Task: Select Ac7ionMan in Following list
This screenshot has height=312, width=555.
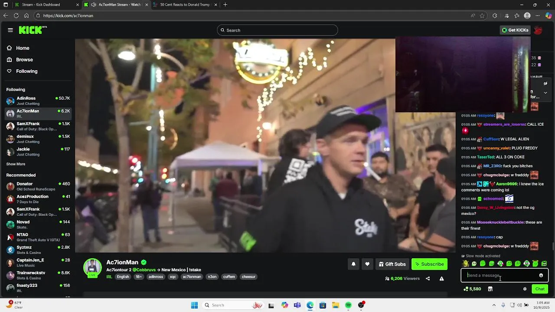Action: point(38,113)
